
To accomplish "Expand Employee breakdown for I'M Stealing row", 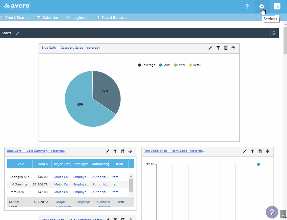I will (81, 184).
